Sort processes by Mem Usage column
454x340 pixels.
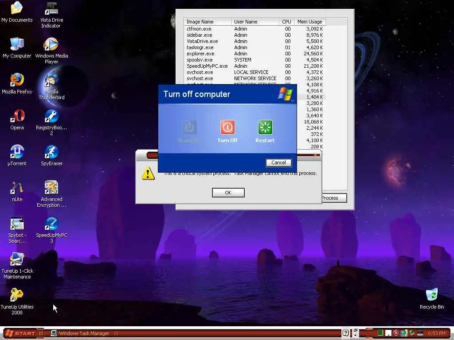[310, 22]
